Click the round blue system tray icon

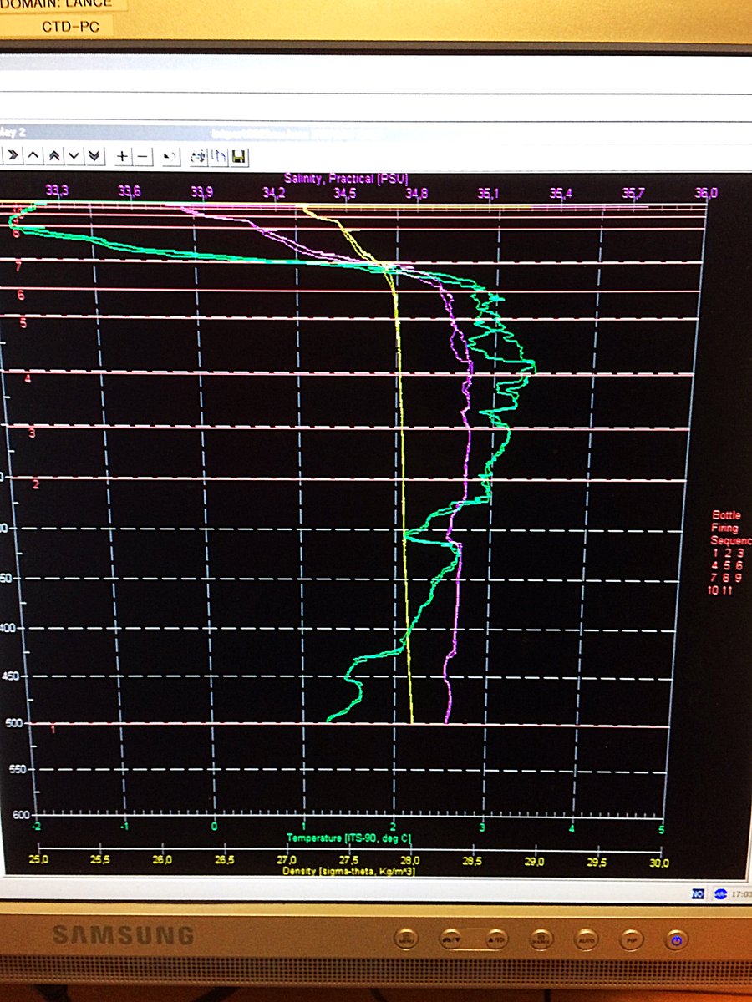[719, 893]
